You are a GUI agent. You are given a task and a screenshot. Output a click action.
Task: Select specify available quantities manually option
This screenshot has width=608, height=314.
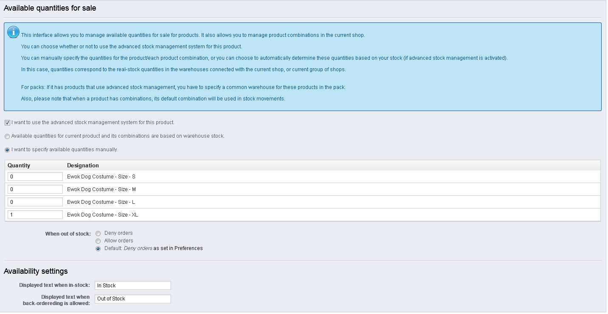pos(7,150)
